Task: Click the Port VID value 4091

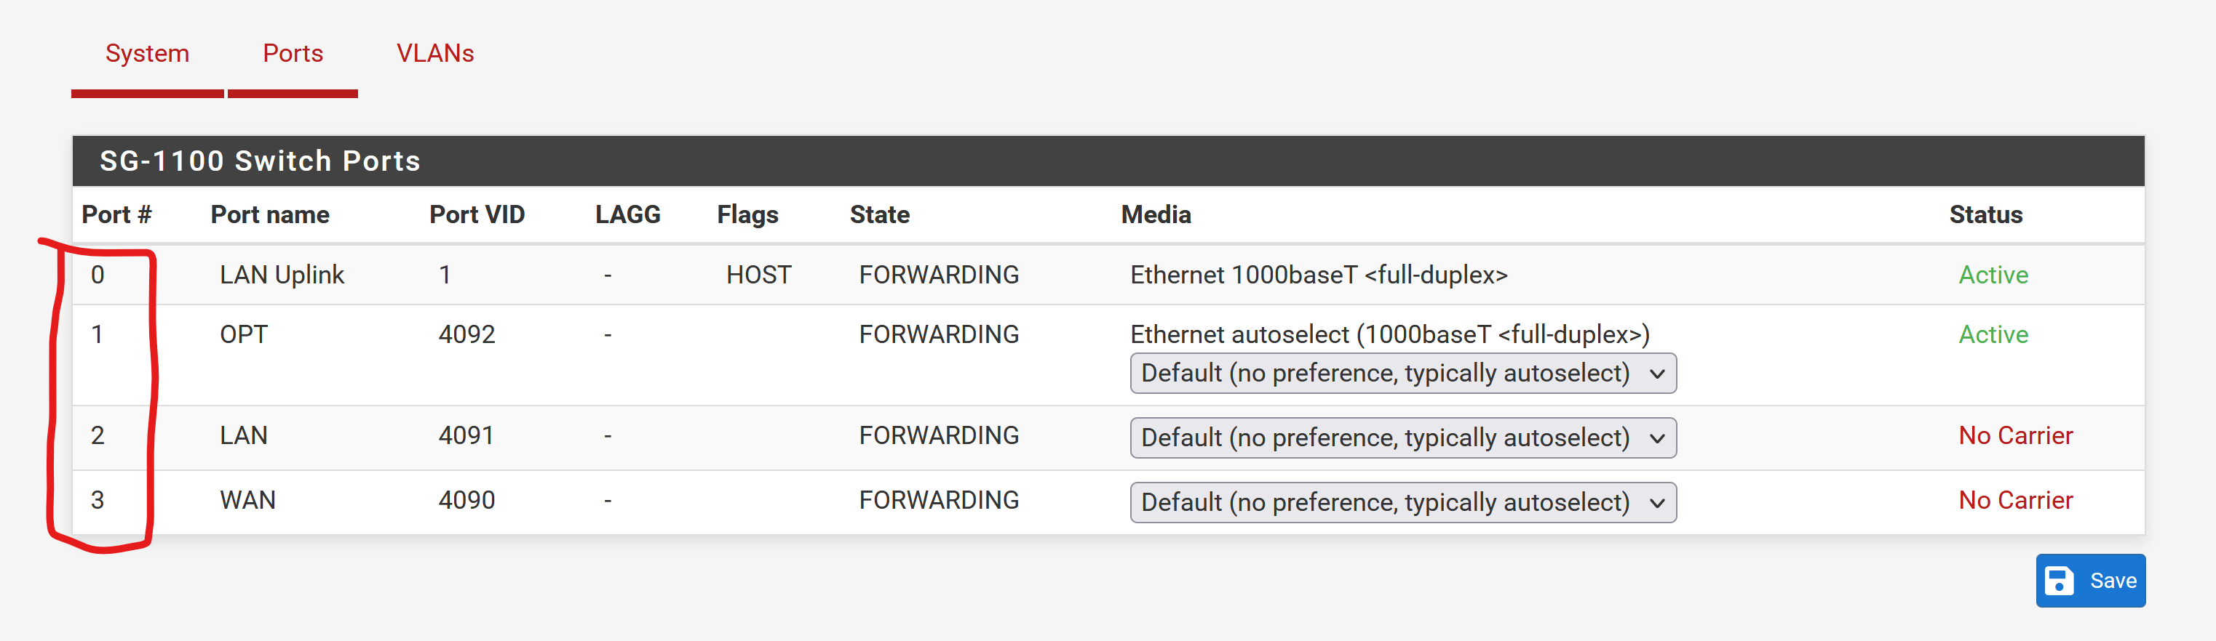Action: tap(465, 435)
